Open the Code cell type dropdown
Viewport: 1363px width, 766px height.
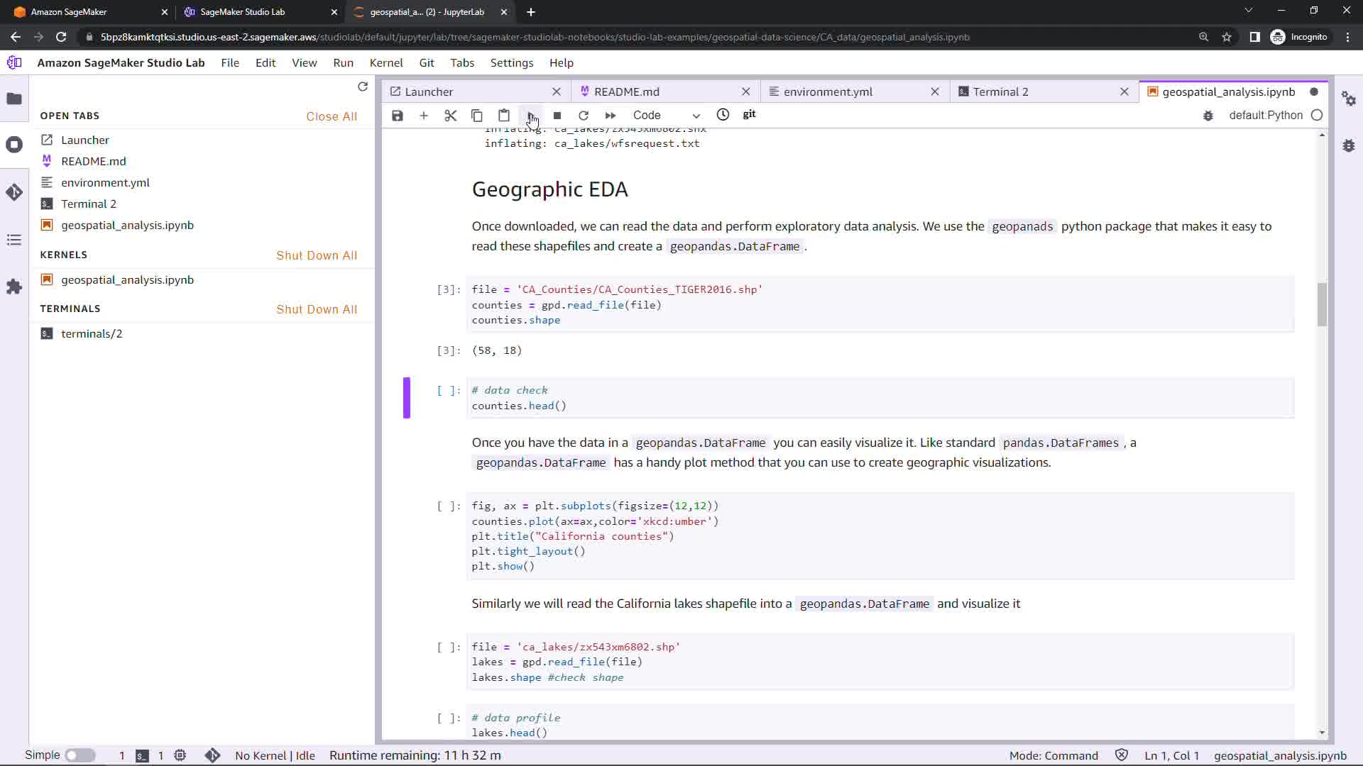(x=666, y=116)
